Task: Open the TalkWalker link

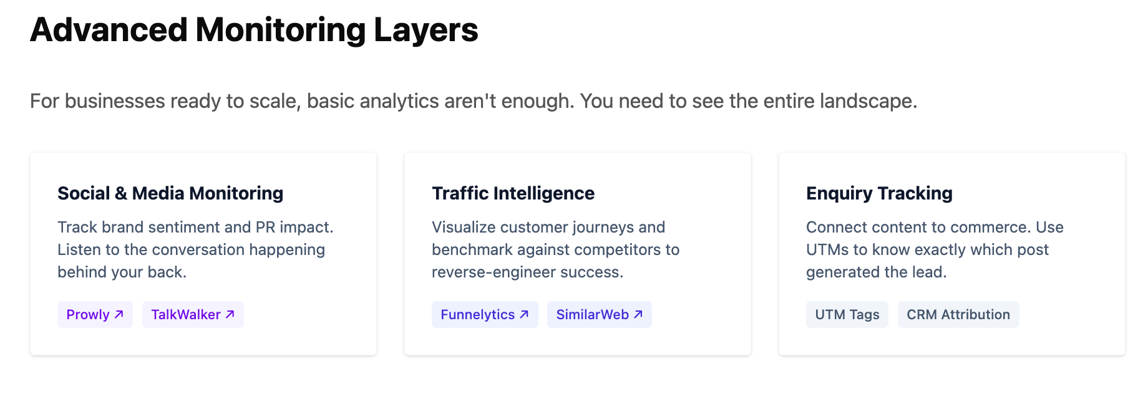Action: [x=186, y=315]
